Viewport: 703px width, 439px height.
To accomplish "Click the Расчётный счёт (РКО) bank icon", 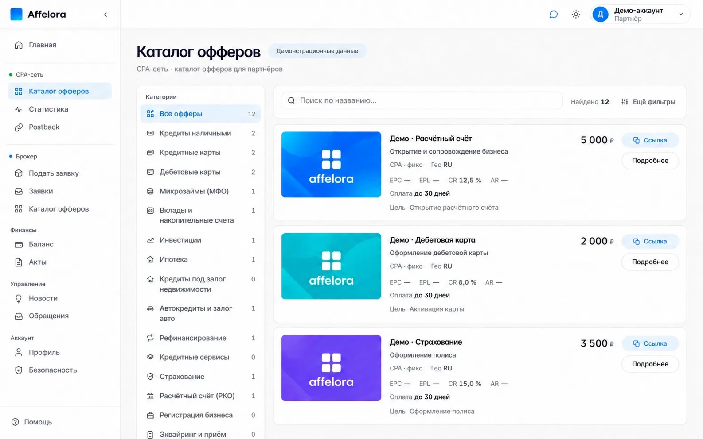I will click(x=150, y=396).
